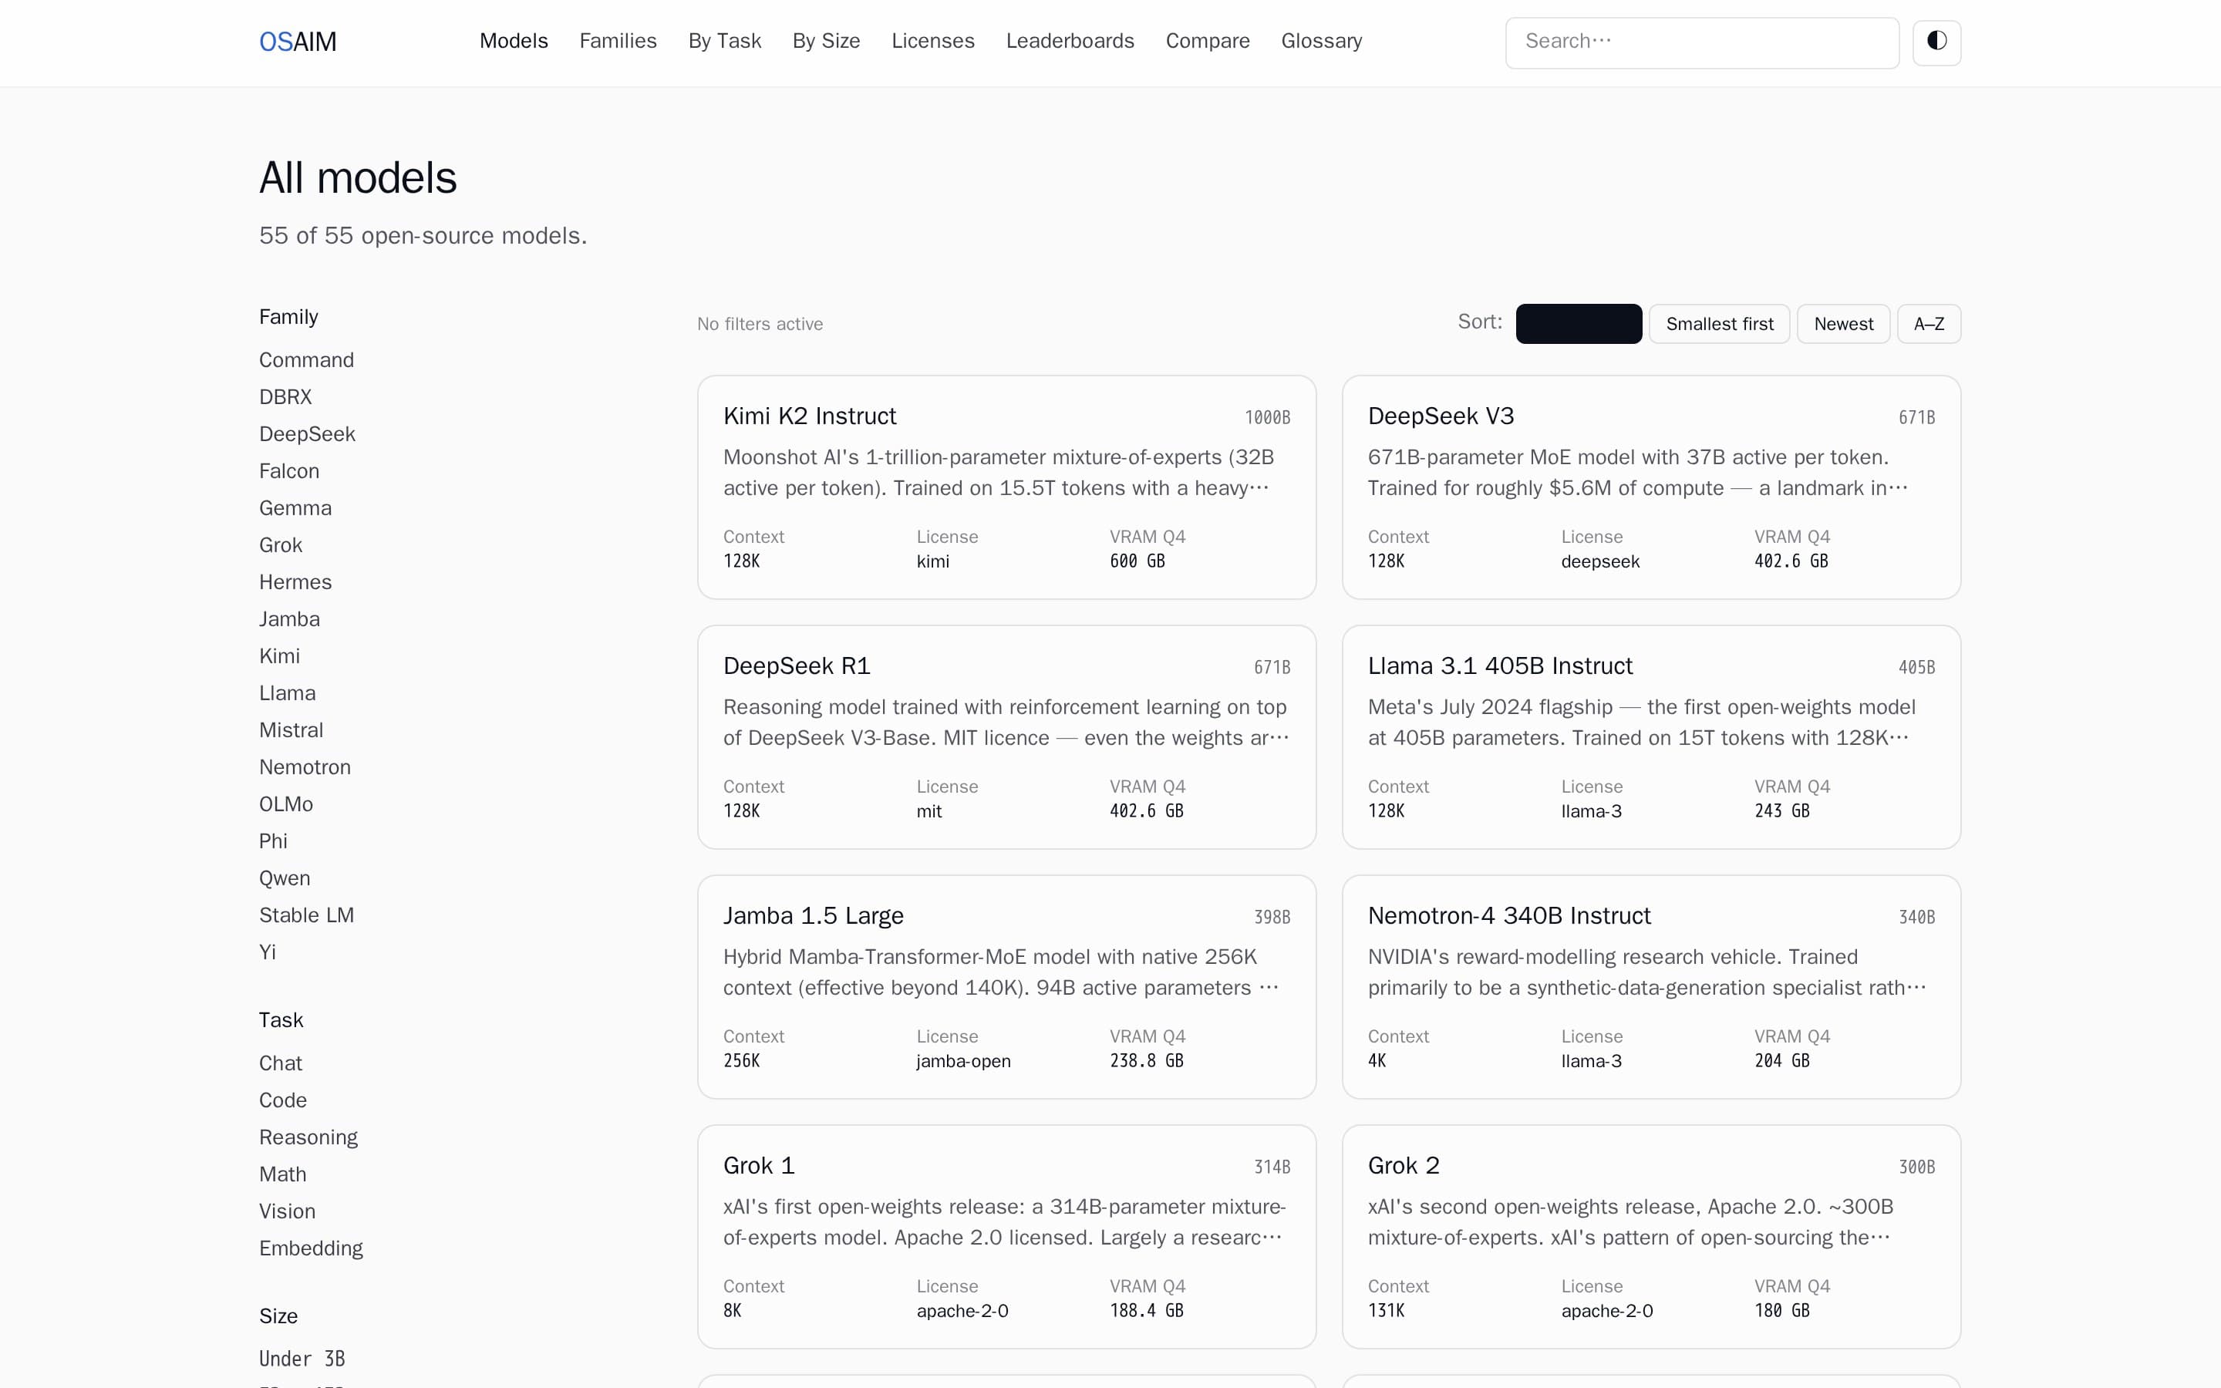The width and height of the screenshot is (2221, 1388).
Task: Filter by Embedding task
Action: 311,1248
